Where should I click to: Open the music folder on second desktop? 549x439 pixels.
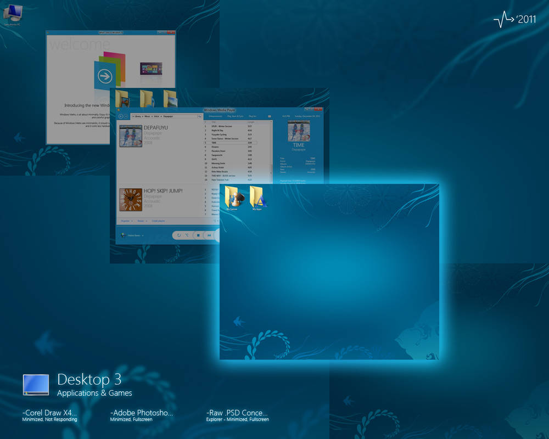147,99
